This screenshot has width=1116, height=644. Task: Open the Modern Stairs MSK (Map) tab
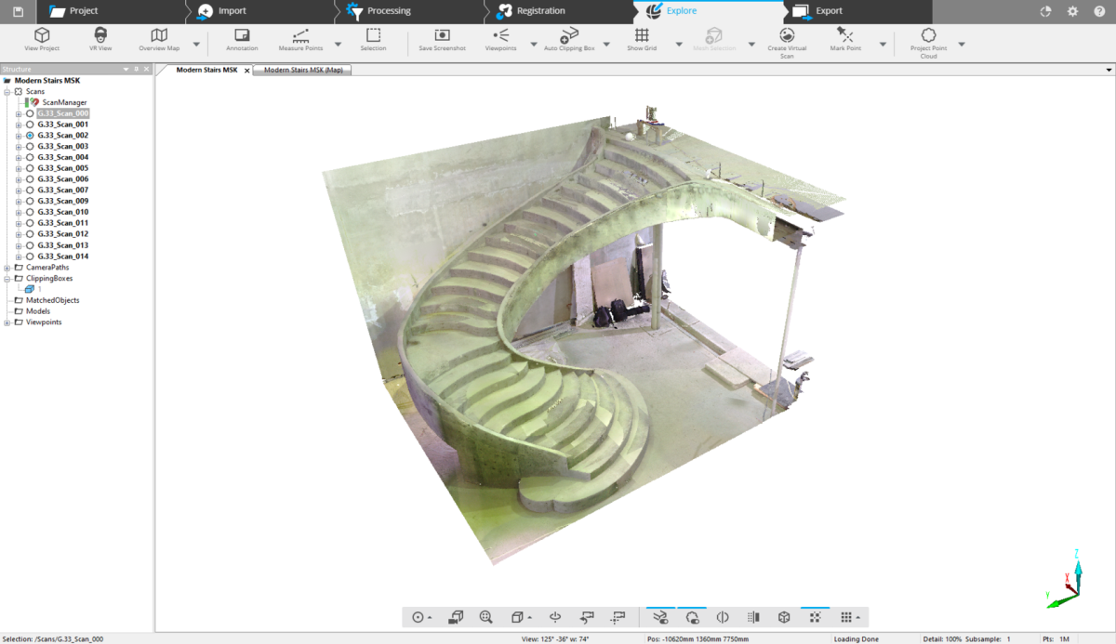click(x=303, y=70)
